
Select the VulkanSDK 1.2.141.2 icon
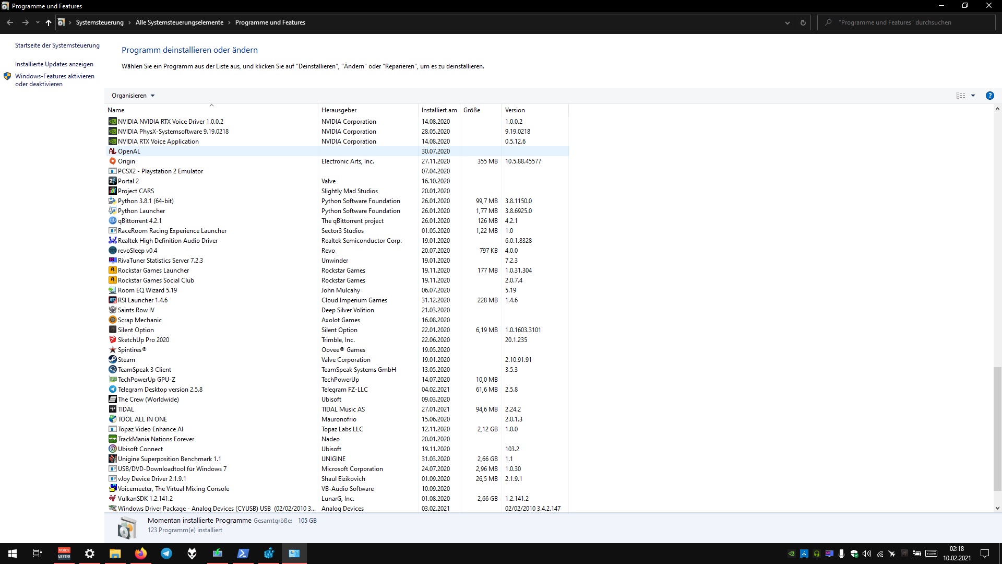[x=112, y=499]
